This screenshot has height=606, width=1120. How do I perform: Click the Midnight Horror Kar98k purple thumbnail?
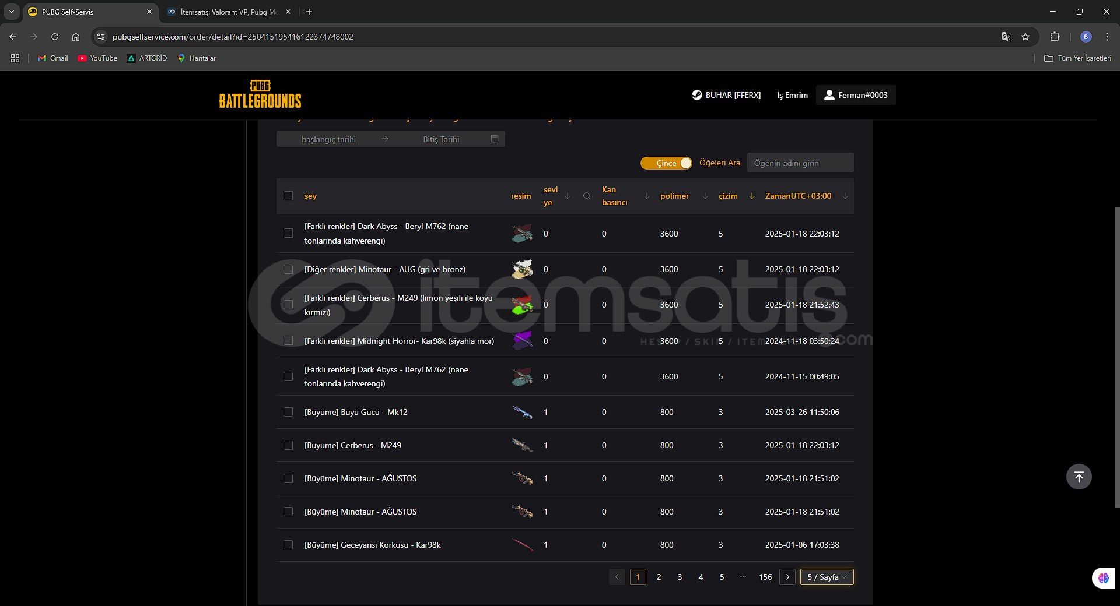[522, 340]
